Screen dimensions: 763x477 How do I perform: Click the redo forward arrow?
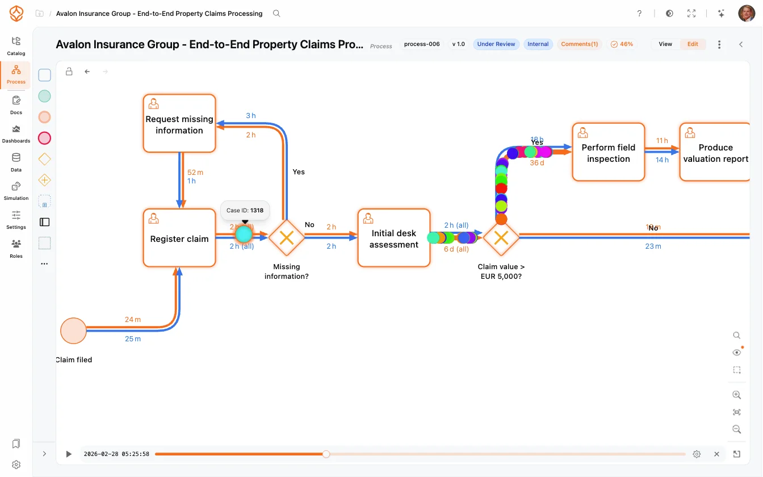coord(104,72)
